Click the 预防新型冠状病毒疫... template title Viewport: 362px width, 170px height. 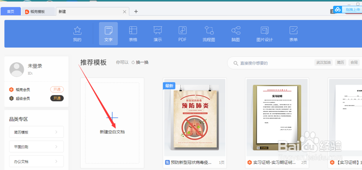tap(191, 162)
